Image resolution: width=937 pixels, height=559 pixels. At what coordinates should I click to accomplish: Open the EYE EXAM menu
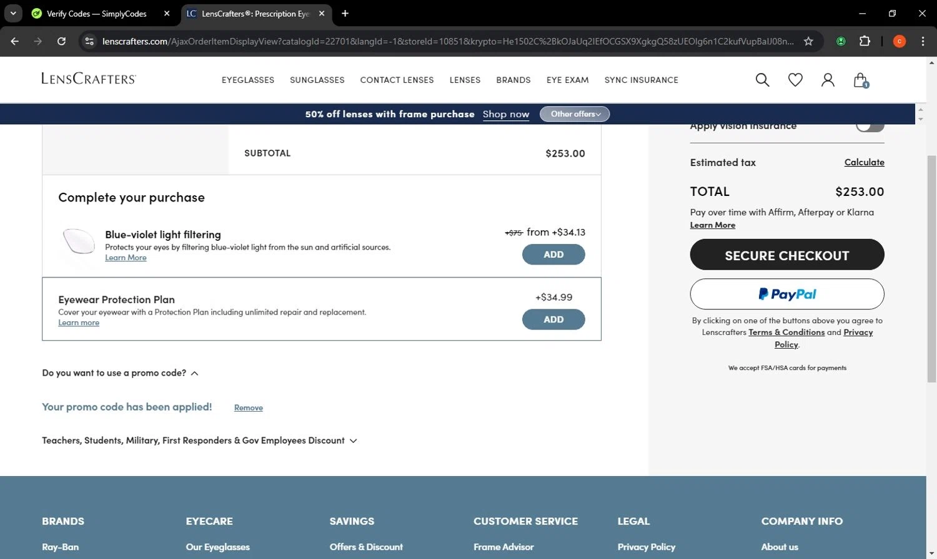(x=567, y=80)
